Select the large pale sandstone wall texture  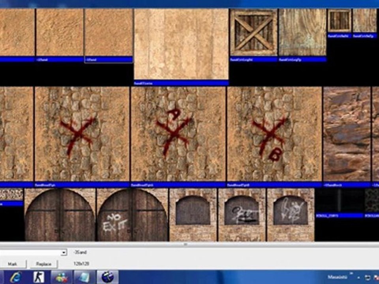(x=181, y=44)
